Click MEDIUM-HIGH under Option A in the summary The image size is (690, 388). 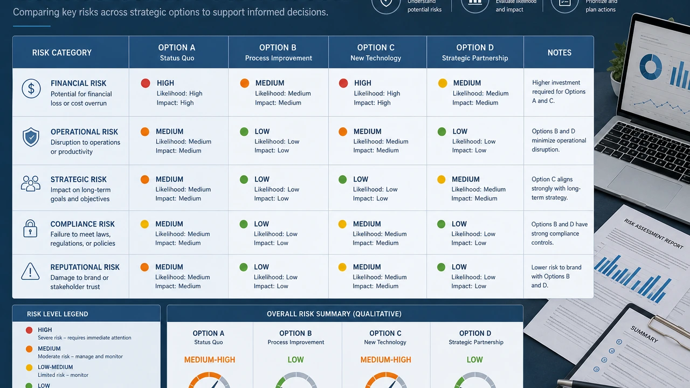[210, 360]
